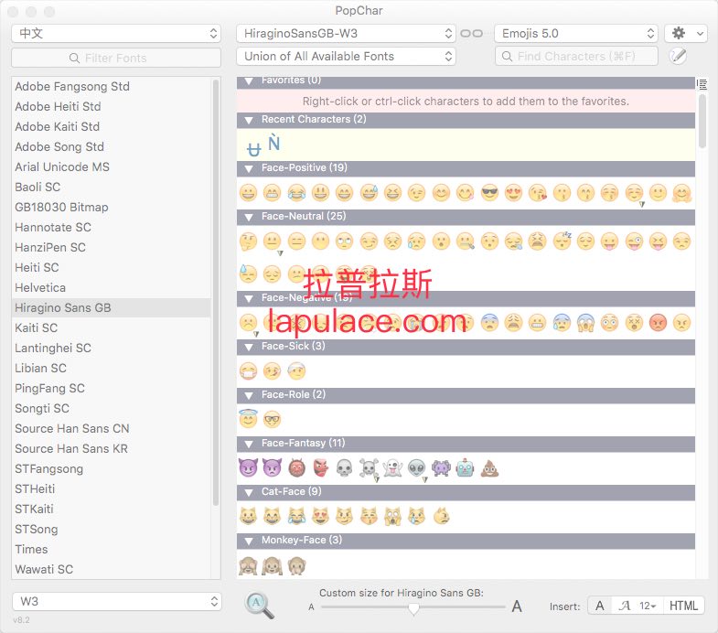Select the halo angel face emoji
The width and height of the screenshot is (718, 633).
pyautogui.click(x=248, y=419)
